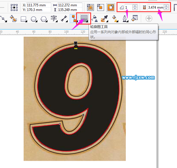Select the Color Eyedropper tool
Viewport: 177px width, 168px height.
(104, 18)
